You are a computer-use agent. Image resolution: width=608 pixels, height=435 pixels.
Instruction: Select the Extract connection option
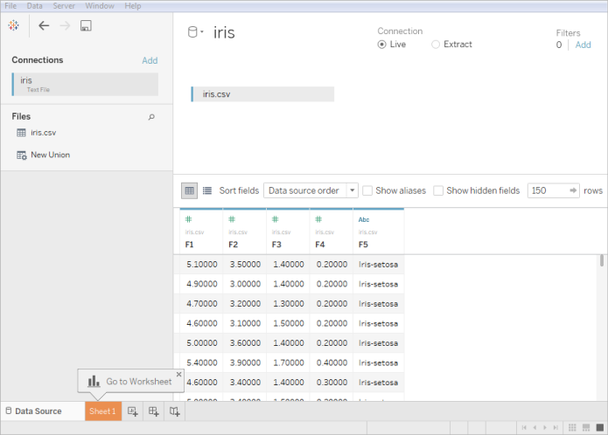point(437,45)
